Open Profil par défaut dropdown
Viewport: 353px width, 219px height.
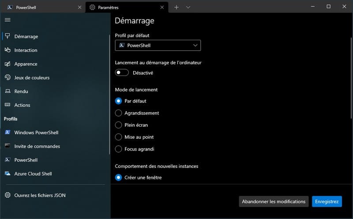point(158,45)
